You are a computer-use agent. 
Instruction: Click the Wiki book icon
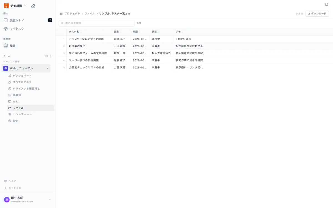tap(10, 102)
